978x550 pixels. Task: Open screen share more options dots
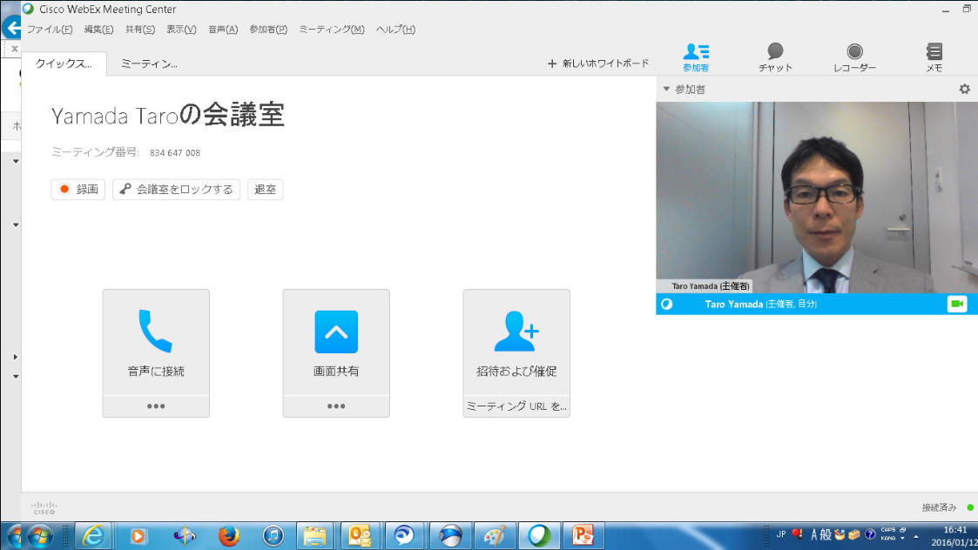click(x=336, y=406)
